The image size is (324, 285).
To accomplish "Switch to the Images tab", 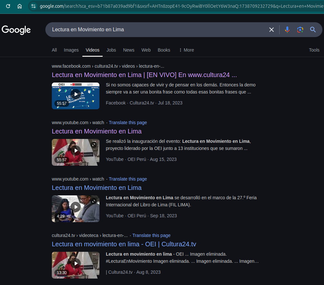I will click(71, 50).
